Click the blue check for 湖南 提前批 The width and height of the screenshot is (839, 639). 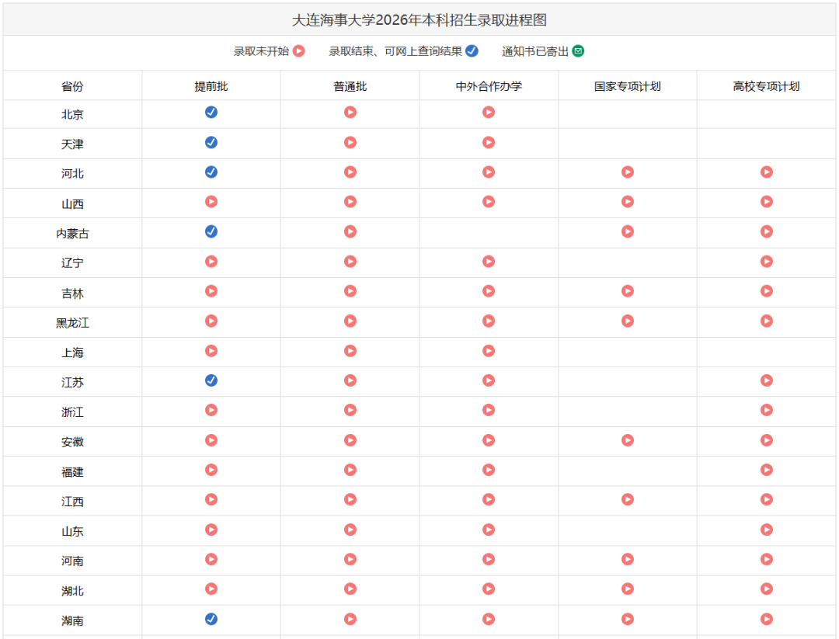(x=211, y=619)
